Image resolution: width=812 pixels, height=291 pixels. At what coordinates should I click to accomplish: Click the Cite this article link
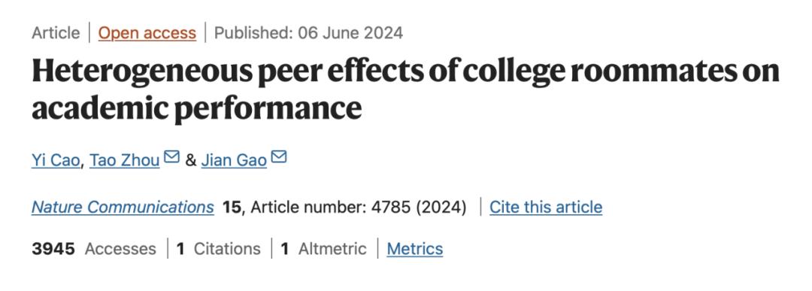(x=546, y=207)
